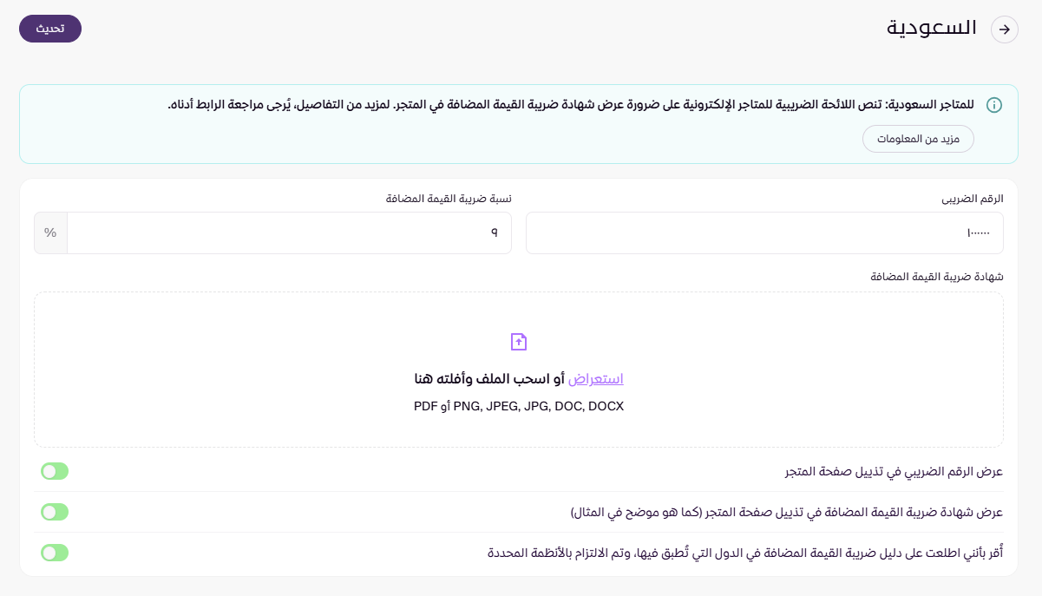Click the supported file formats text
1042x596 pixels.
coord(519,406)
